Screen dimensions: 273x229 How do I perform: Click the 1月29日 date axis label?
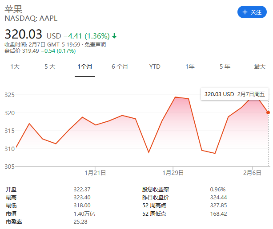(x=173, y=172)
